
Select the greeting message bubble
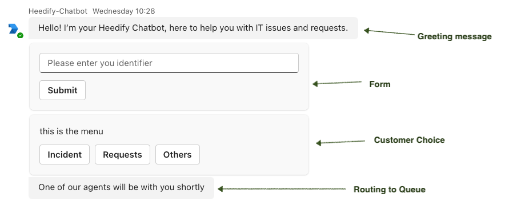click(x=193, y=28)
